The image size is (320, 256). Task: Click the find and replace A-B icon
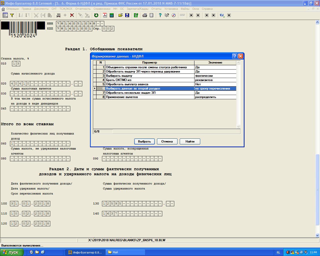coord(87,15)
